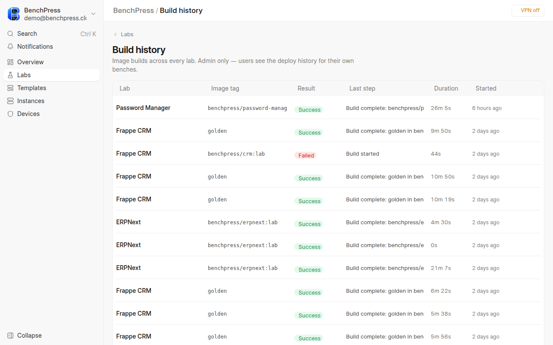
Task: Click the 6 hours ago timestamp
Action: pyautogui.click(x=487, y=108)
